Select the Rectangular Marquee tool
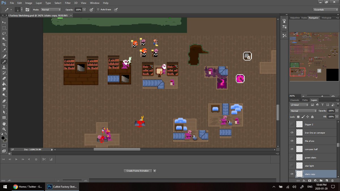The height and width of the screenshot is (191, 340). [x=4, y=28]
